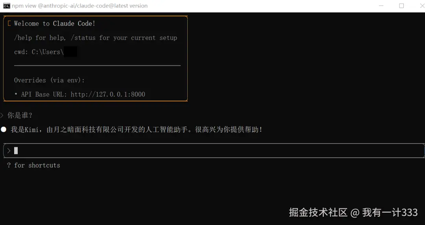The image size is (425, 225).
Task: Click the 'Overrides (via env):' text
Action: pos(49,80)
